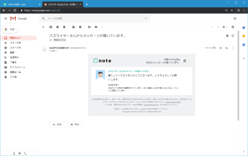Image resolution: width=248 pixels, height=156 pixels.
Task: Click the vertical scrollbar of the email view
Action: [x=238, y=76]
